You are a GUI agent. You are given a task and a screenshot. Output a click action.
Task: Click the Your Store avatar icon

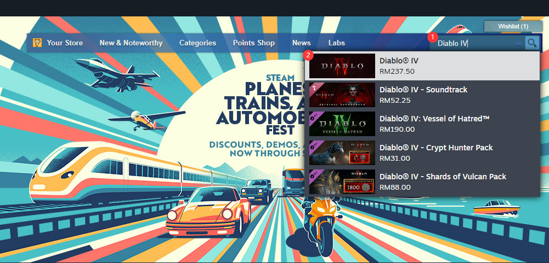pos(37,43)
